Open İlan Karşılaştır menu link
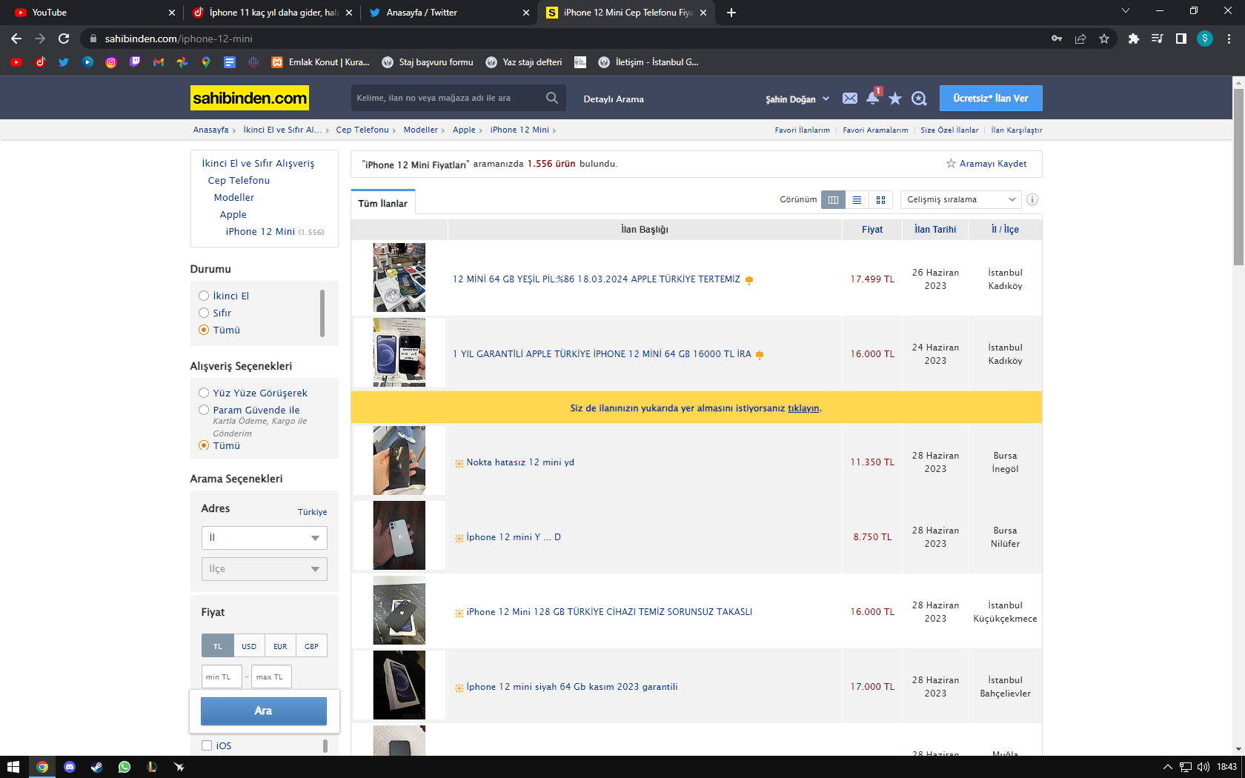 point(1017,130)
